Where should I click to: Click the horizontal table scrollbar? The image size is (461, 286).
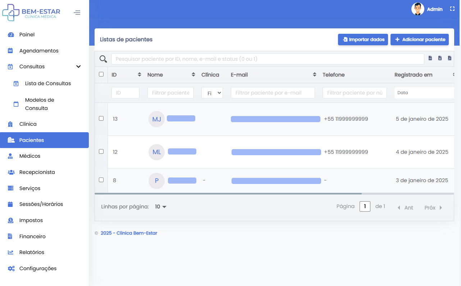(228, 194)
